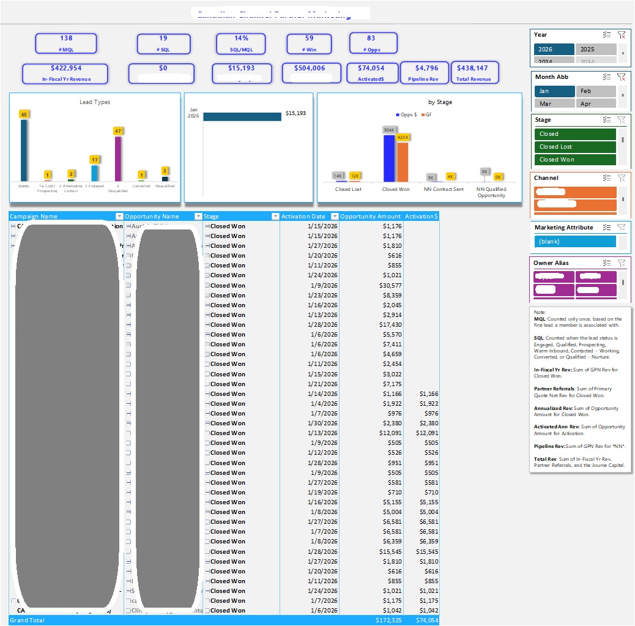Screen dimensions: 635x626
Task: Toggle multi-select on Year slicer
Action: (607, 35)
